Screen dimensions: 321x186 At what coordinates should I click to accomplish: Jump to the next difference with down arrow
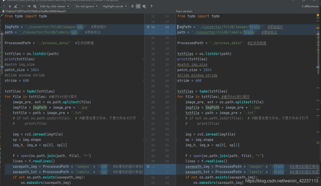(10, 6)
